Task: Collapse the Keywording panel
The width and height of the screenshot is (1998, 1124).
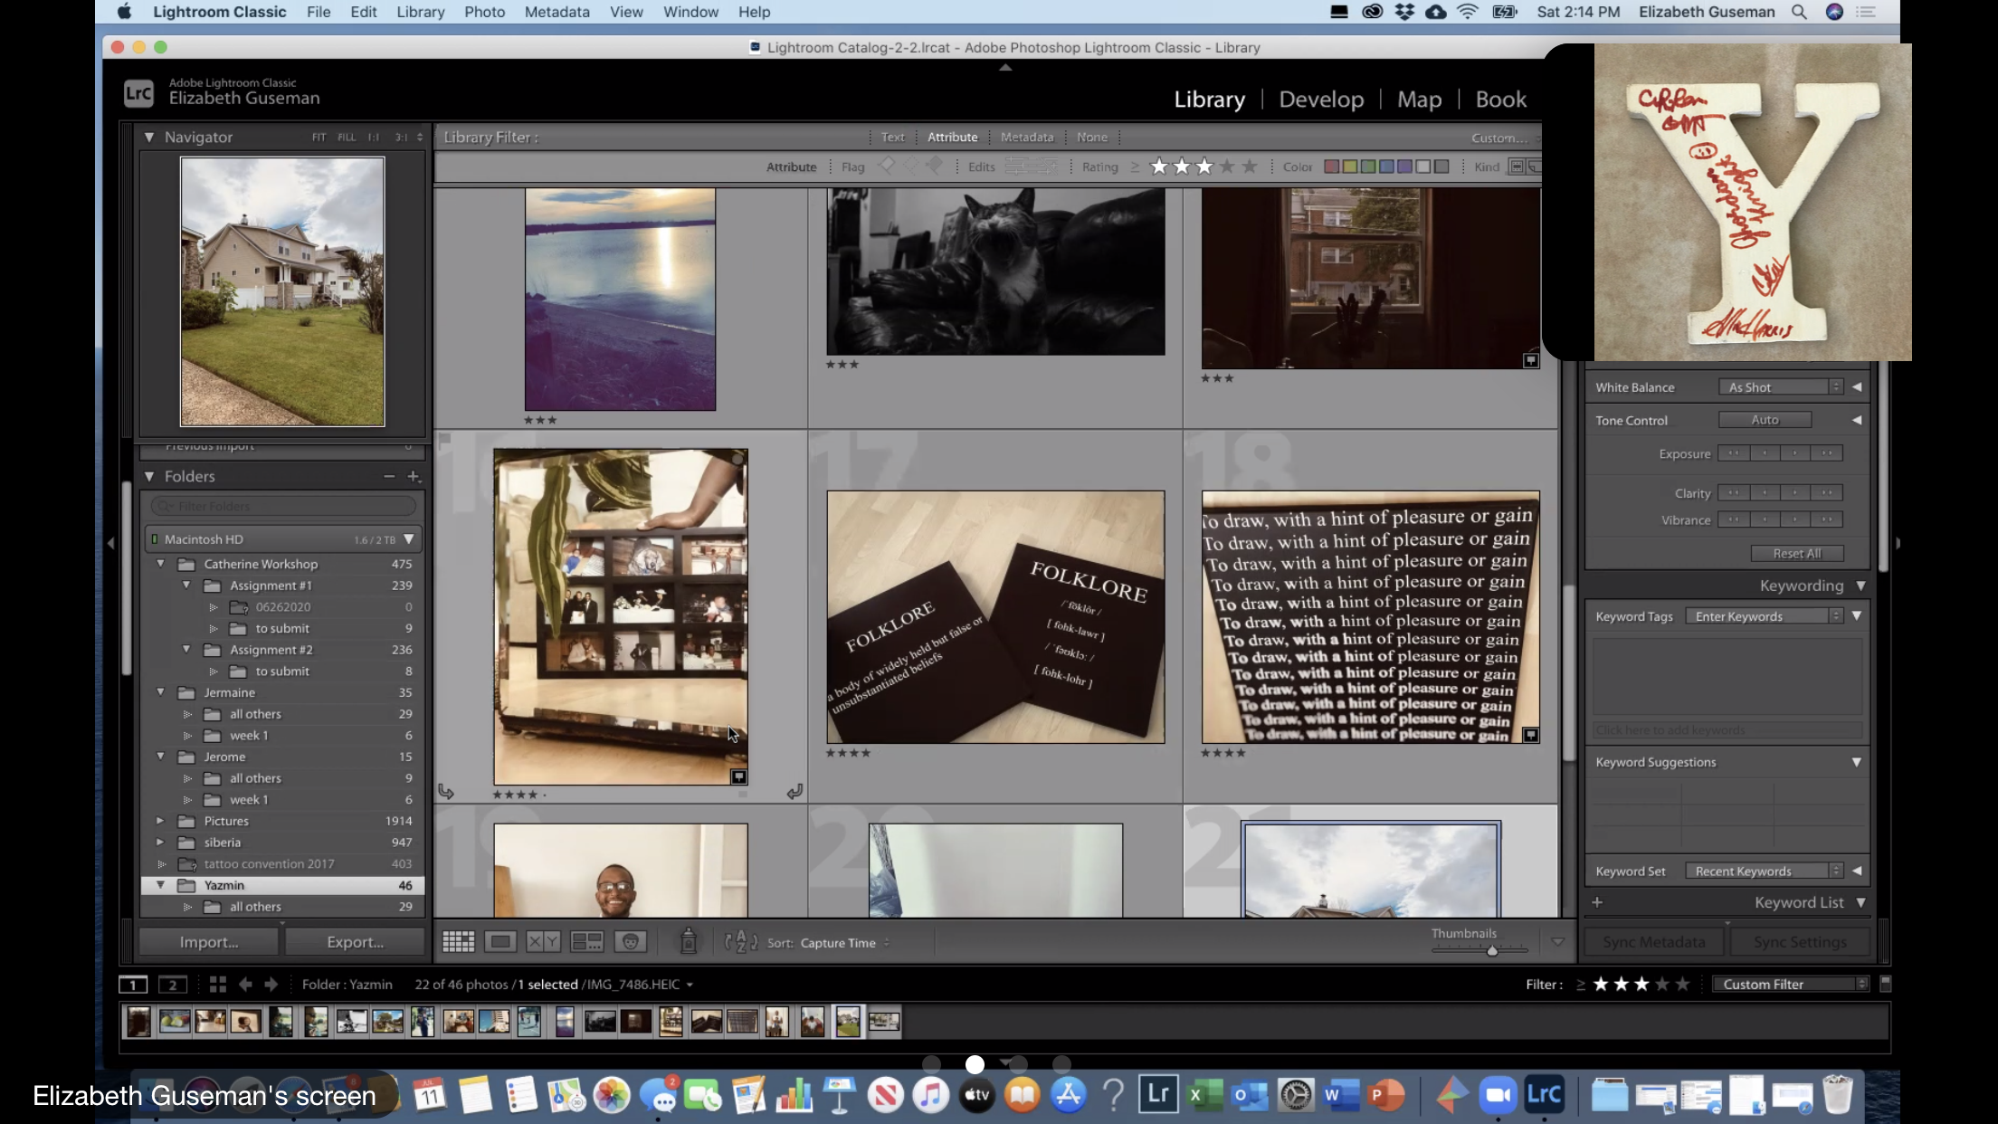Action: coord(1860,586)
